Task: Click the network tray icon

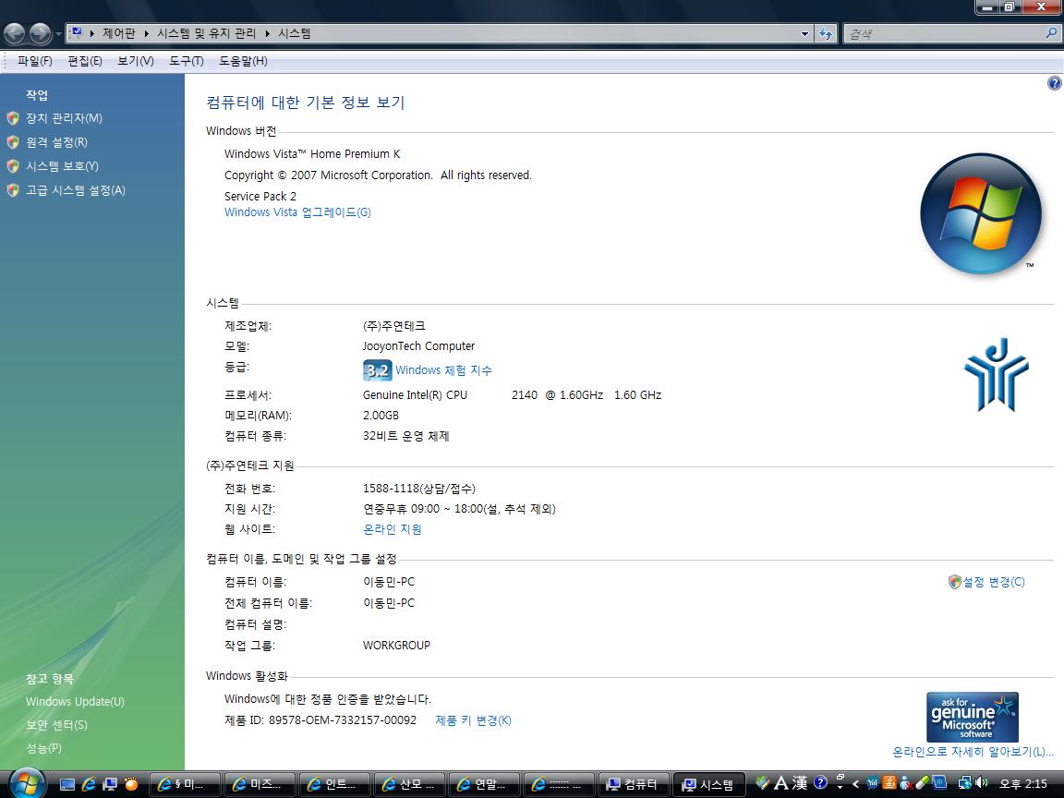Action: point(964,784)
